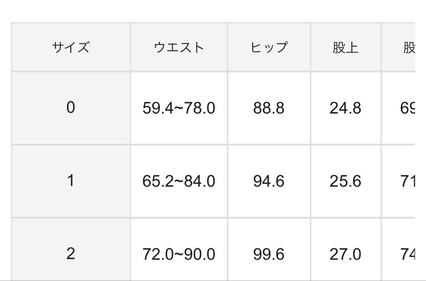The height and width of the screenshot is (281, 426).
Task: Click waist value 65.2~84.0
Action: click(179, 181)
